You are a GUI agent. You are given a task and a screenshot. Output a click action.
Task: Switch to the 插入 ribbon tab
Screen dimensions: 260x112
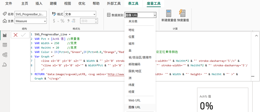tap(39, 3)
